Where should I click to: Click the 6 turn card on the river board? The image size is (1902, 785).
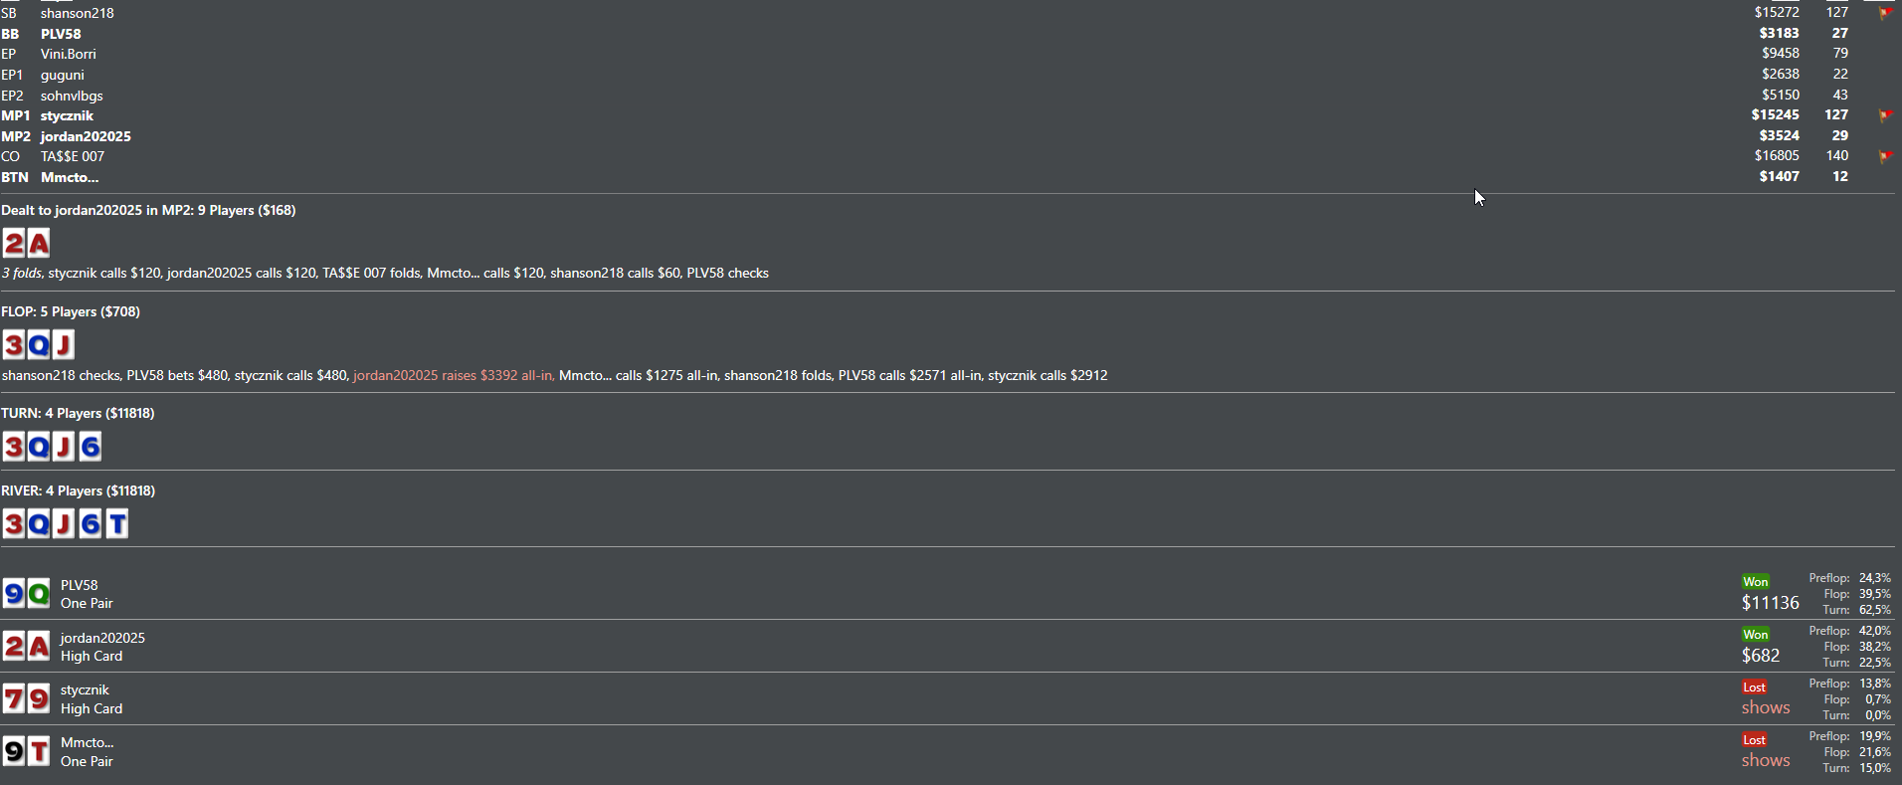coord(91,523)
